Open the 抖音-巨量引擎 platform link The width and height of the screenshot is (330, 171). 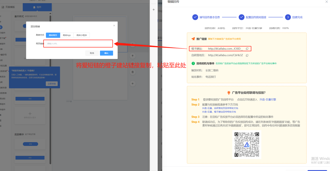268,100
